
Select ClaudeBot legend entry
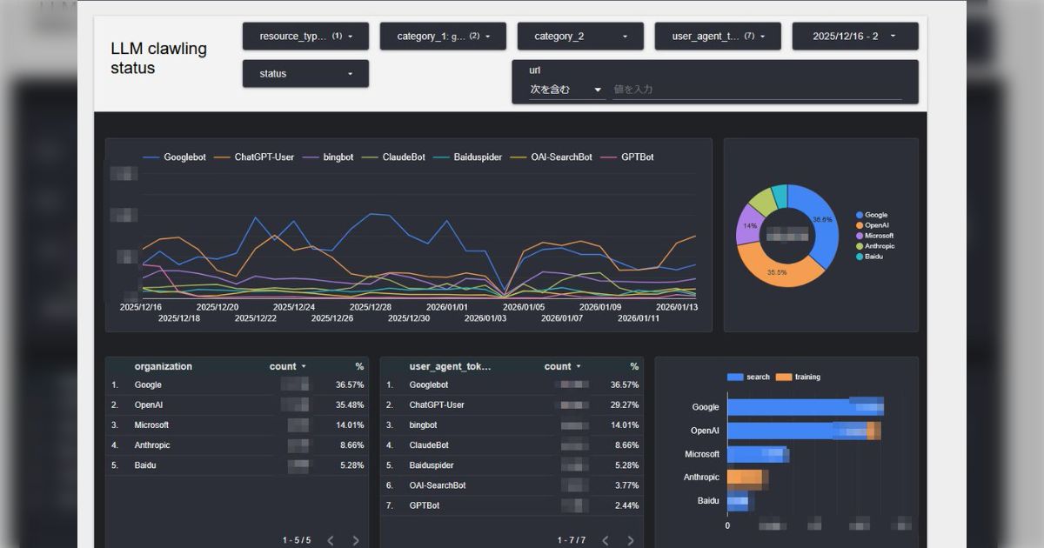[x=393, y=157]
